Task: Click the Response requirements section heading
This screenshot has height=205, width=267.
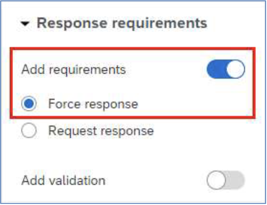Action: tap(122, 23)
